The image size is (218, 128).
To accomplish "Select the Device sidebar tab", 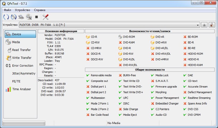I will [20, 34].
